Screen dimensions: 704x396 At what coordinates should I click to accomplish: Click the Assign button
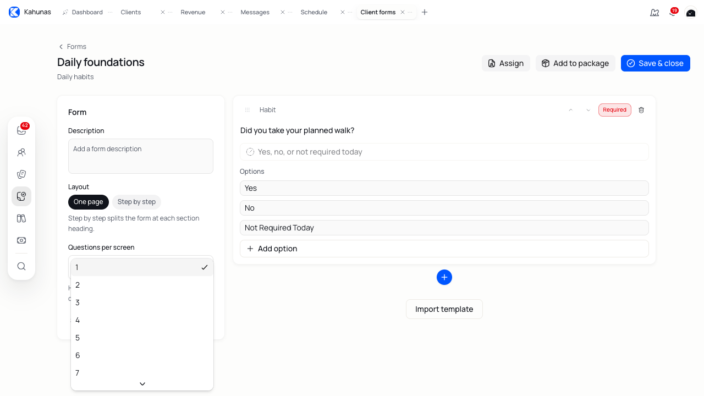click(x=506, y=63)
